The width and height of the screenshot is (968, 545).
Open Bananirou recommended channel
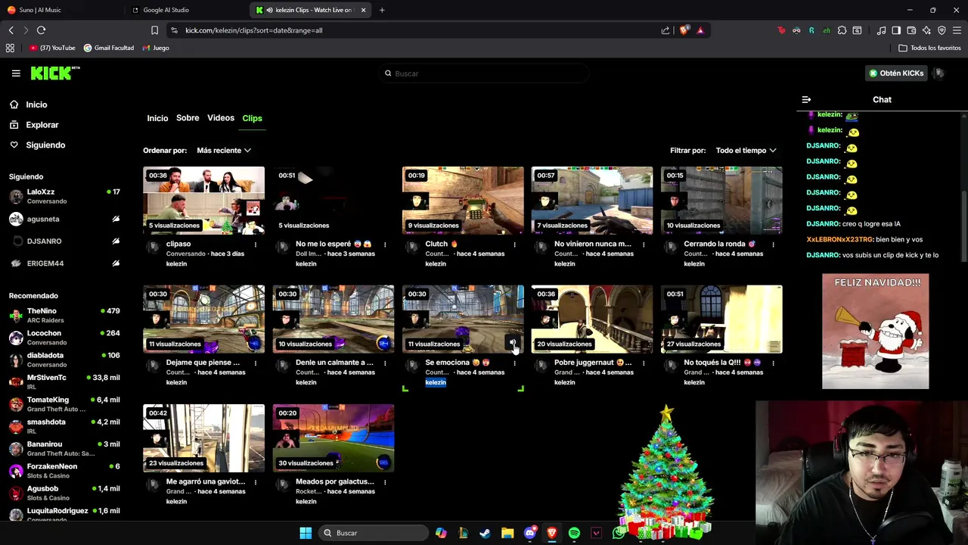tap(64, 449)
